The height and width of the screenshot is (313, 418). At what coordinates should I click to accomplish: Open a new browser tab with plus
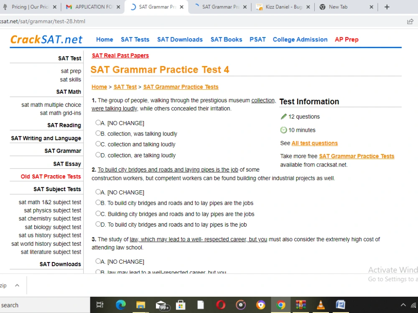(x=387, y=7)
